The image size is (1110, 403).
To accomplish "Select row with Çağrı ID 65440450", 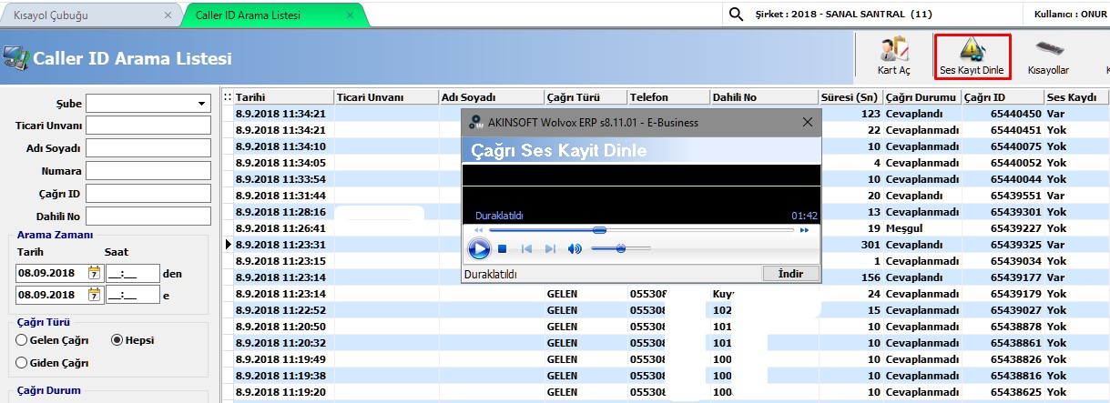I will [671, 114].
